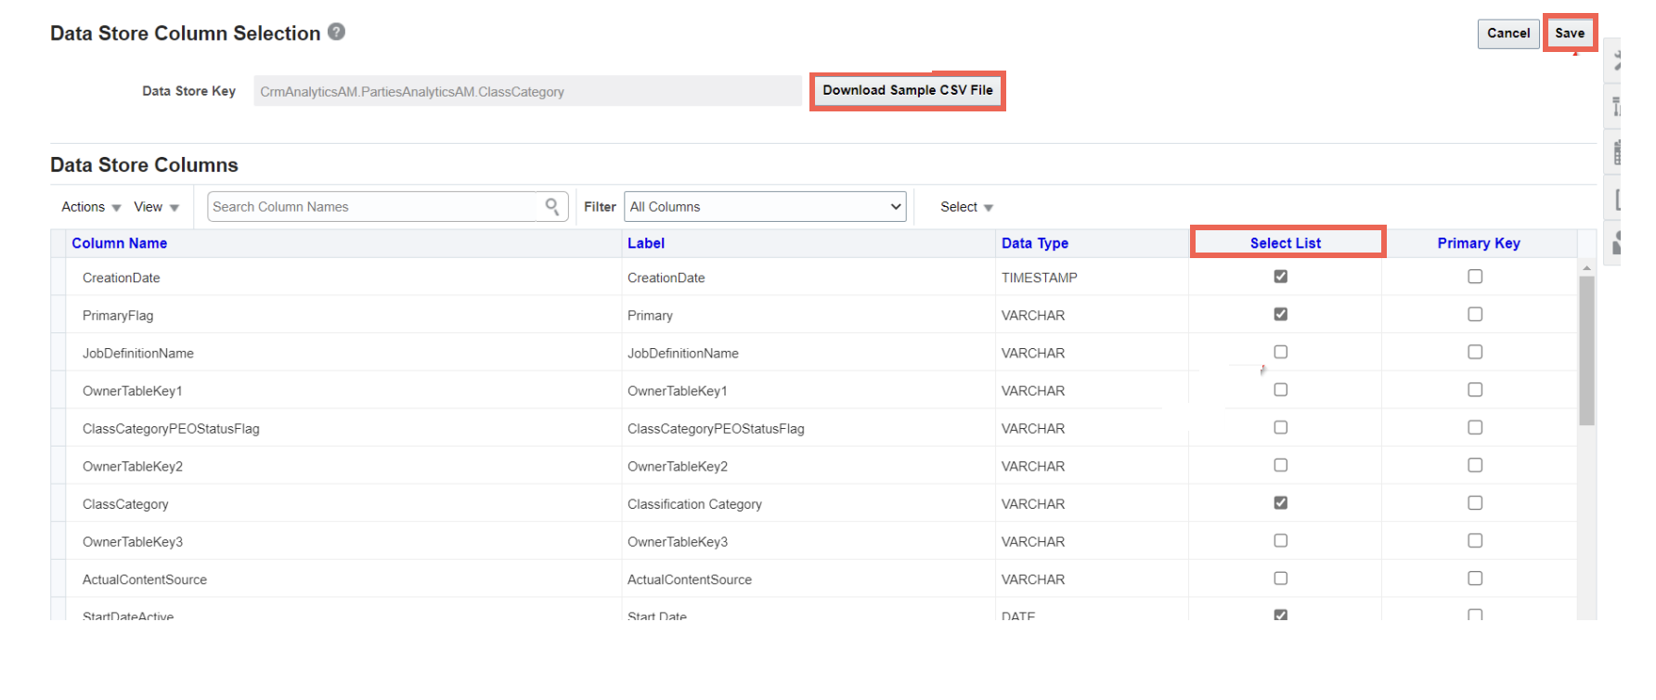
Task: Check Primary Key for ActualContentSource
Action: pos(1475,578)
